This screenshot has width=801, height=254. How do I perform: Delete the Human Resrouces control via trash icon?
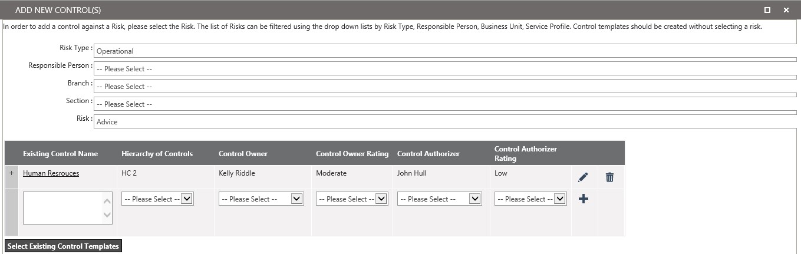[x=609, y=177]
